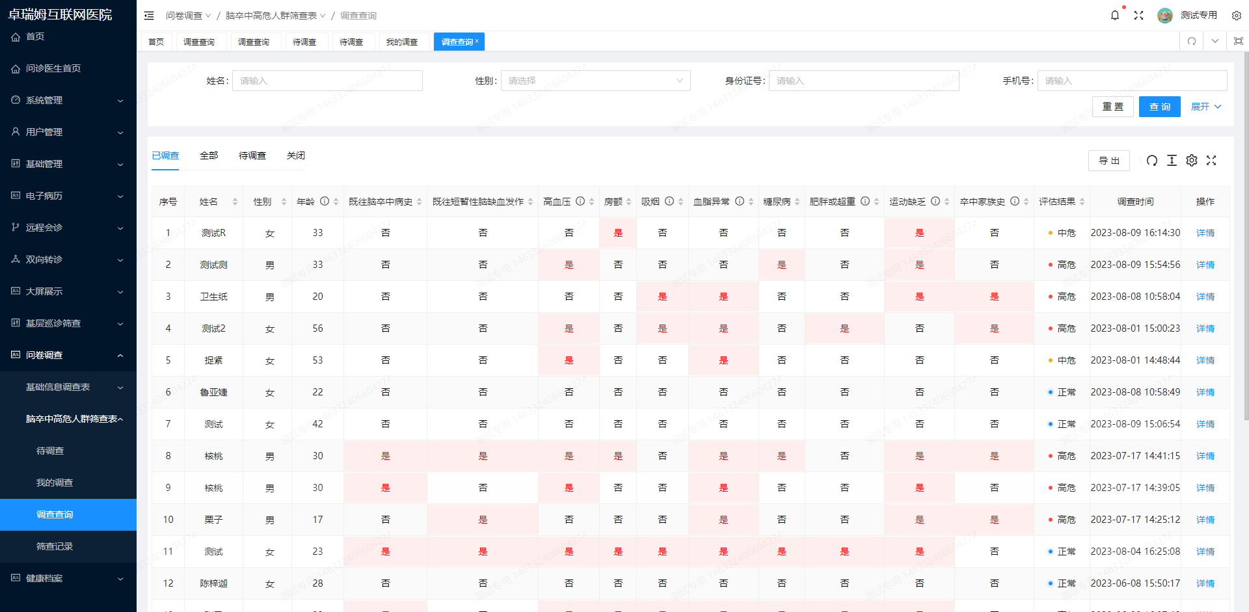
Task: Open 详情 for the 测试R row
Action: (x=1205, y=233)
